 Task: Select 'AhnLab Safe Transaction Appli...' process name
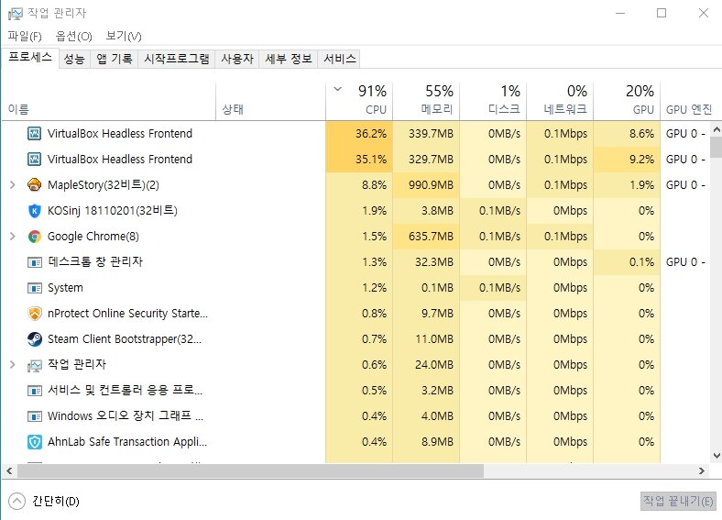click(x=127, y=442)
